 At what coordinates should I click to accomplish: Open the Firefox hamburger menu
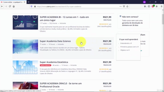pos(162,6)
